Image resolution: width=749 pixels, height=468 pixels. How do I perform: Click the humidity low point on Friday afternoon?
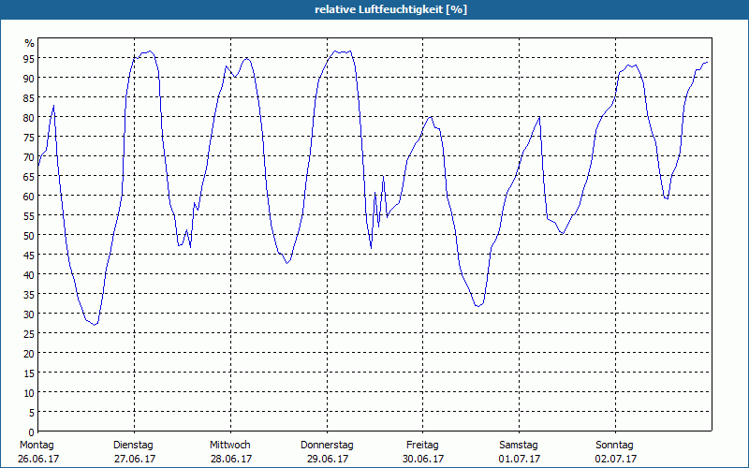pos(477,306)
